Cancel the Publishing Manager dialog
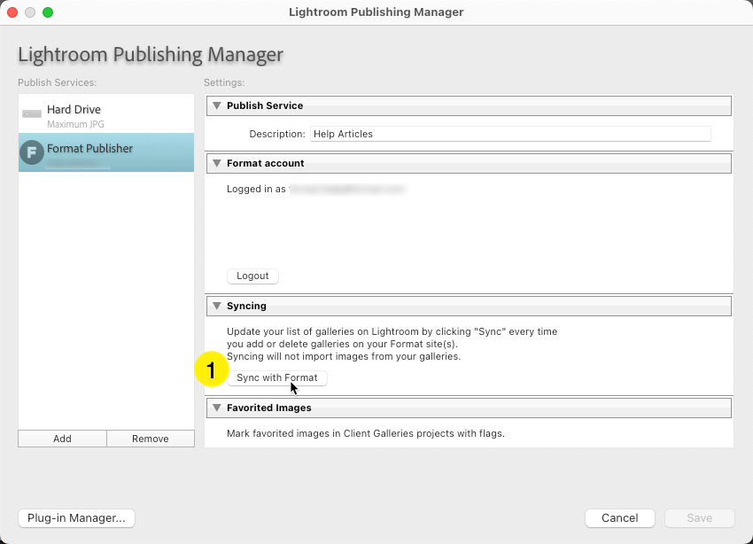Screen dimensions: 753x544 pos(619,517)
